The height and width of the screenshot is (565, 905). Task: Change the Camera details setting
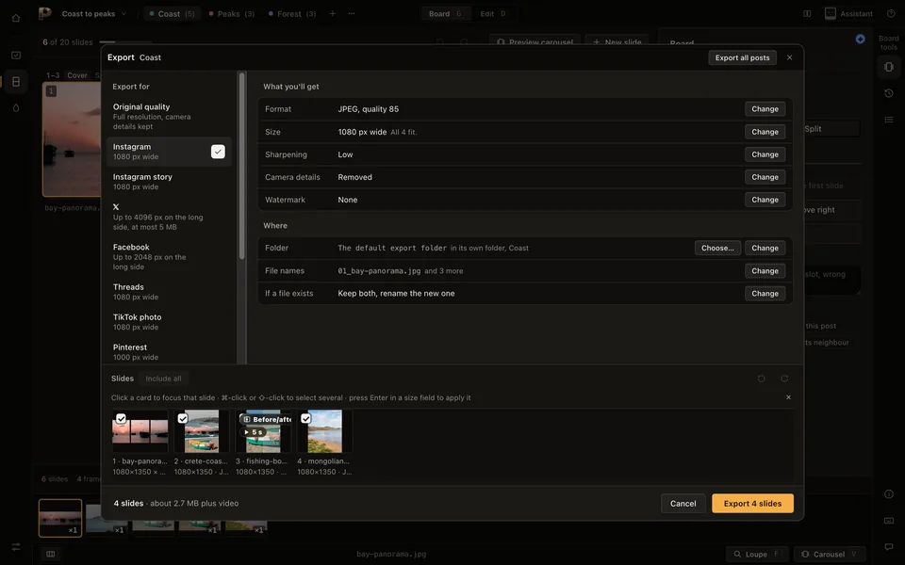(765, 177)
